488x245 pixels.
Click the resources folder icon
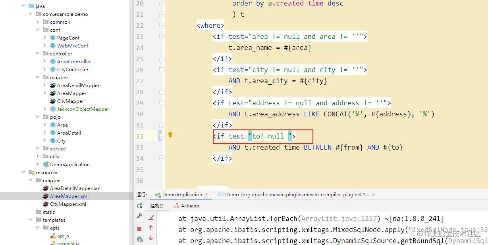(x=32, y=173)
